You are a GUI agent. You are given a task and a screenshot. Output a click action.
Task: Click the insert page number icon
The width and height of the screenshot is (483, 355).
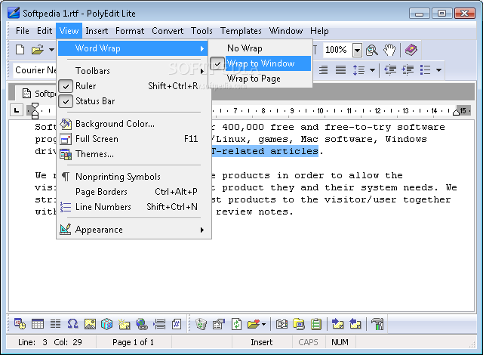177,324
